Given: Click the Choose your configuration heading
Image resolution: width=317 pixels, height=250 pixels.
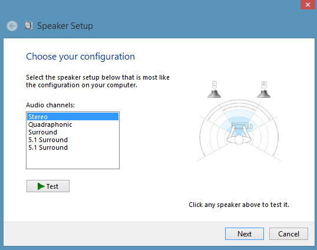Looking at the screenshot, I should pyautogui.click(x=80, y=57).
